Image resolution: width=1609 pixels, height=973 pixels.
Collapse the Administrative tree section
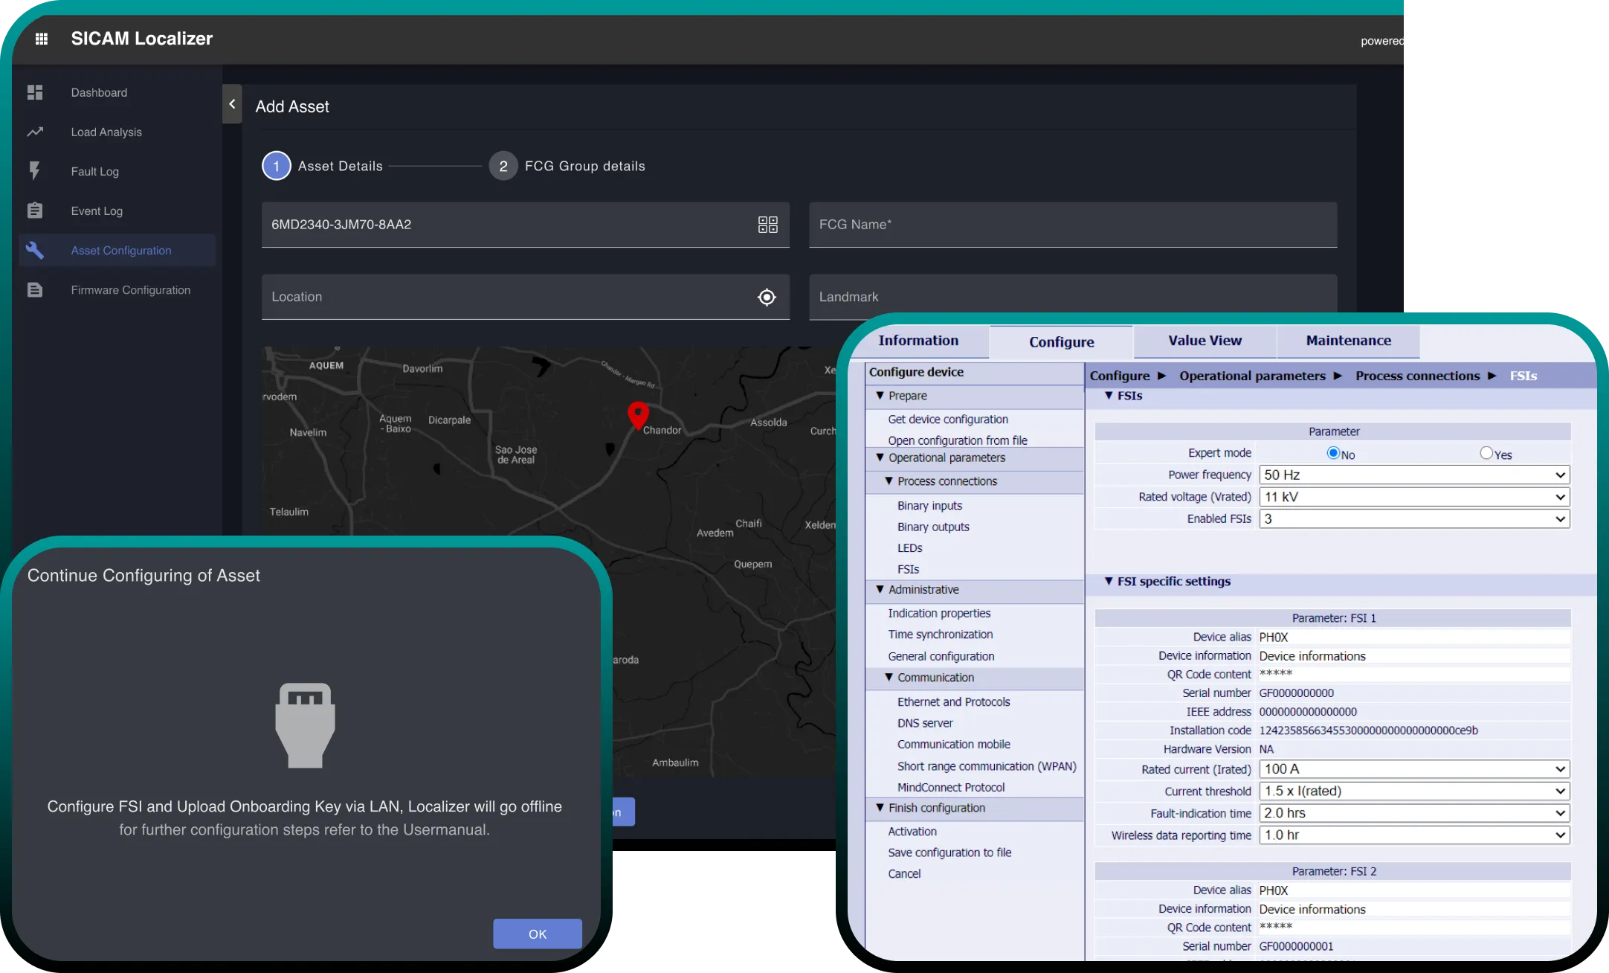pos(880,589)
